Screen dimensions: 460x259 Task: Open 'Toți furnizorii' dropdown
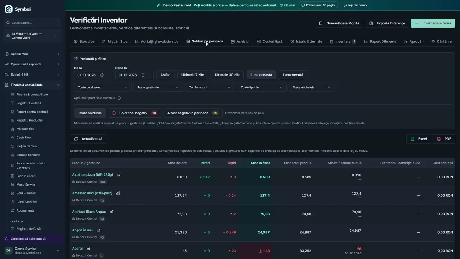pyautogui.click(x=210, y=87)
